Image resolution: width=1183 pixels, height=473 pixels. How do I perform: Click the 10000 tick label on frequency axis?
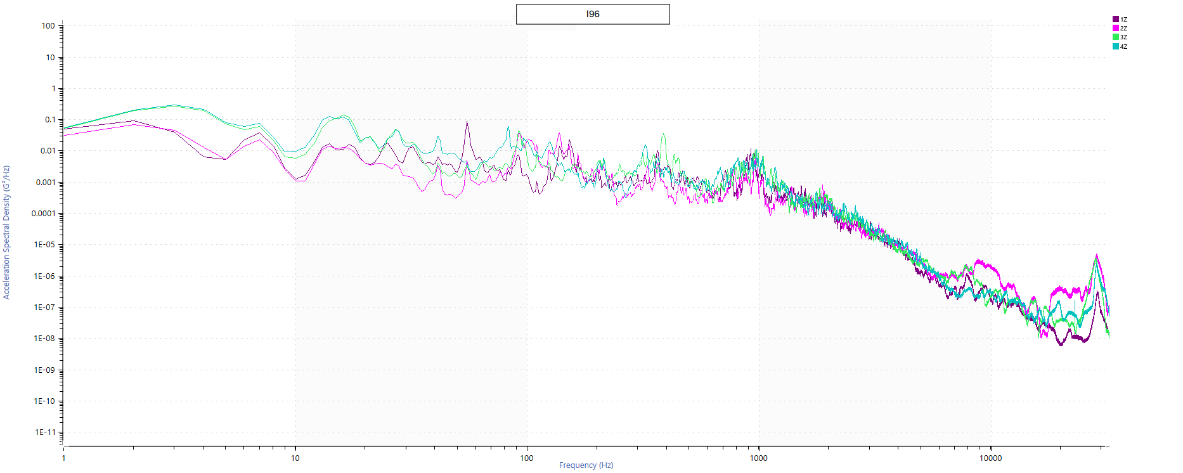pos(990,458)
